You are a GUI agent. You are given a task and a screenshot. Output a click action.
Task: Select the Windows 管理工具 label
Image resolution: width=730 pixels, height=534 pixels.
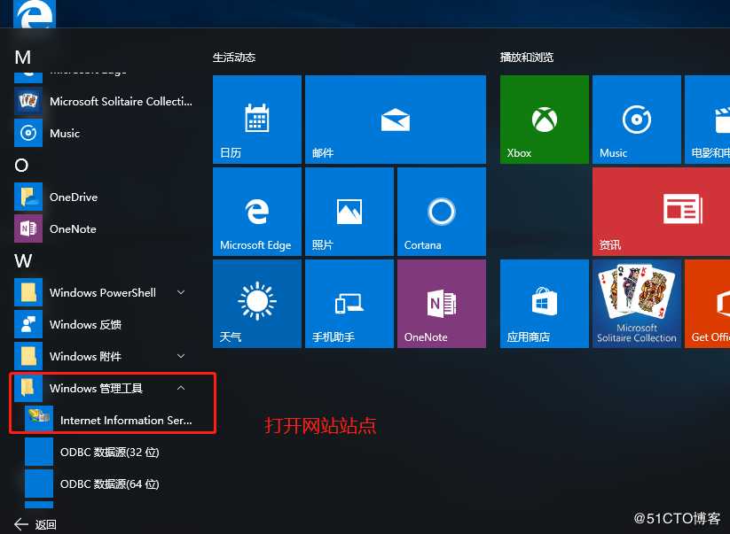97,388
